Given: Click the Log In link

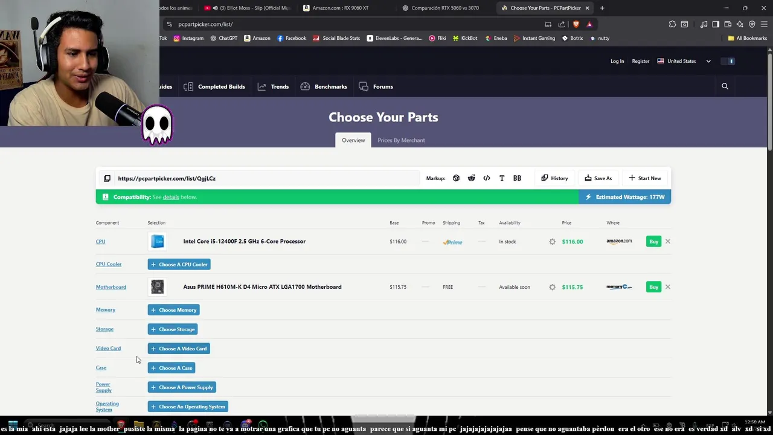Looking at the screenshot, I should [x=617, y=61].
